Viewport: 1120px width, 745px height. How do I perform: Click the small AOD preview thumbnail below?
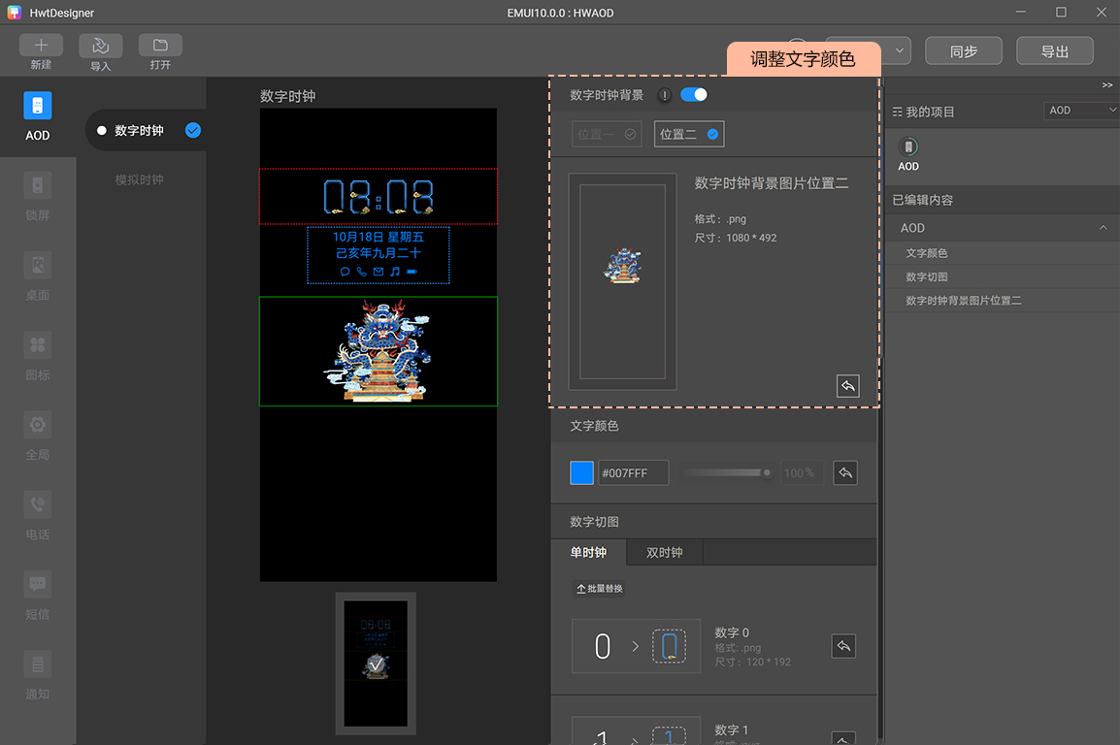(376, 664)
